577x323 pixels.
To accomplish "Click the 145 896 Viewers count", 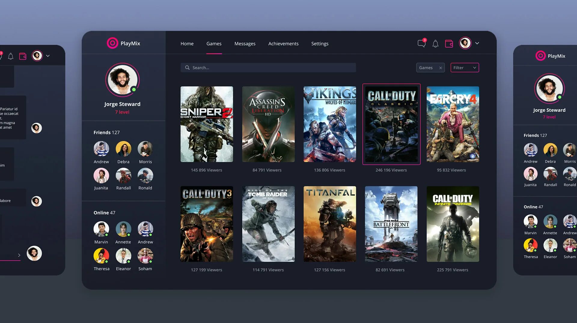I will [x=207, y=170].
